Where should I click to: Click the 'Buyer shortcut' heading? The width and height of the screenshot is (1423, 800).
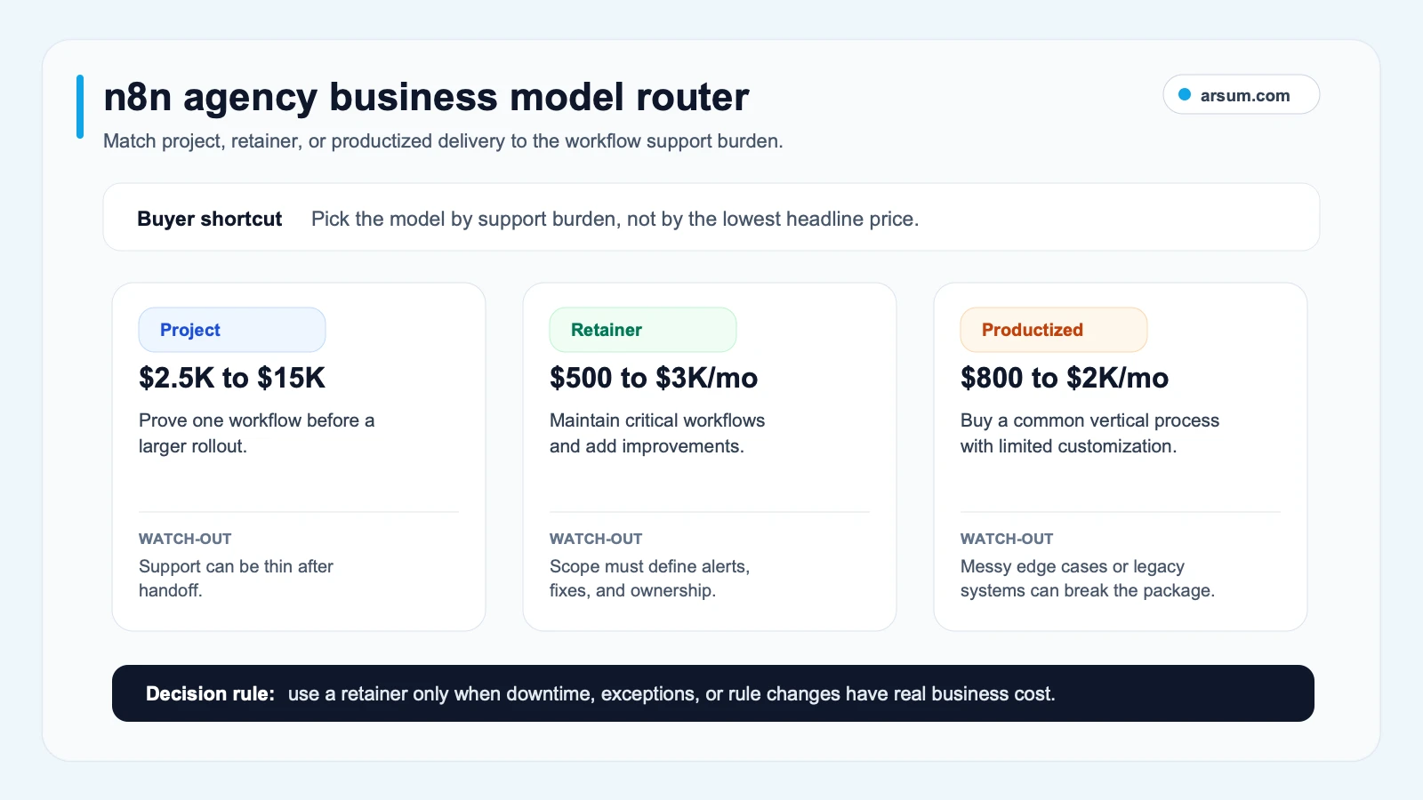(x=209, y=219)
